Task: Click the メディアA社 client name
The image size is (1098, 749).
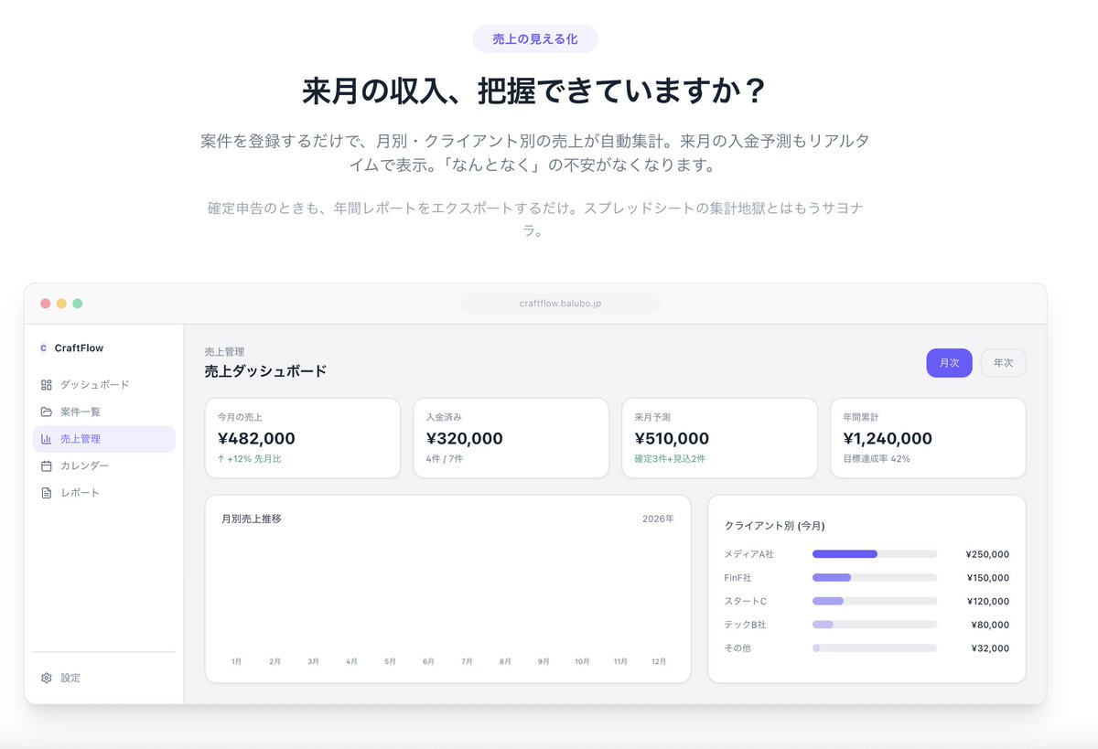Action: pos(749,554)
